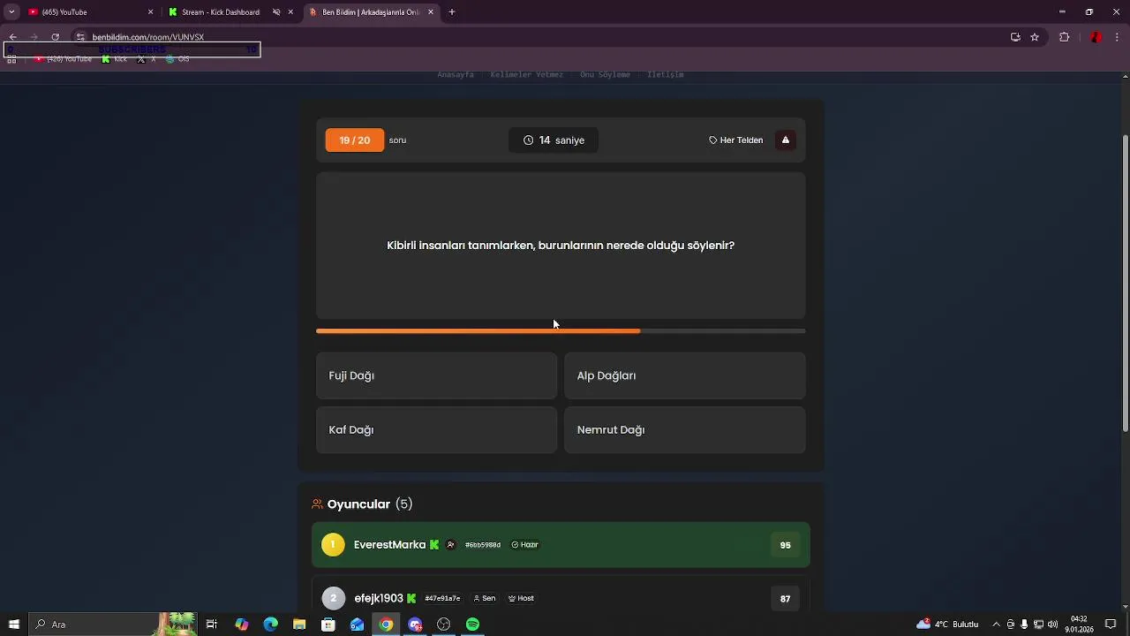View site information icon in address bar
Screen dimensions: 1130x636
pyautogui.click(x=80, y=37)
